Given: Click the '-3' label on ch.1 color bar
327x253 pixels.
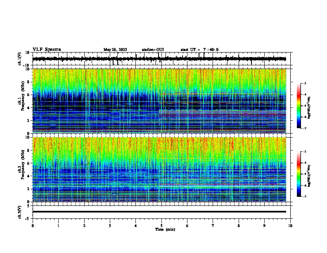Looking at the screenshot, I should [304, 84].
